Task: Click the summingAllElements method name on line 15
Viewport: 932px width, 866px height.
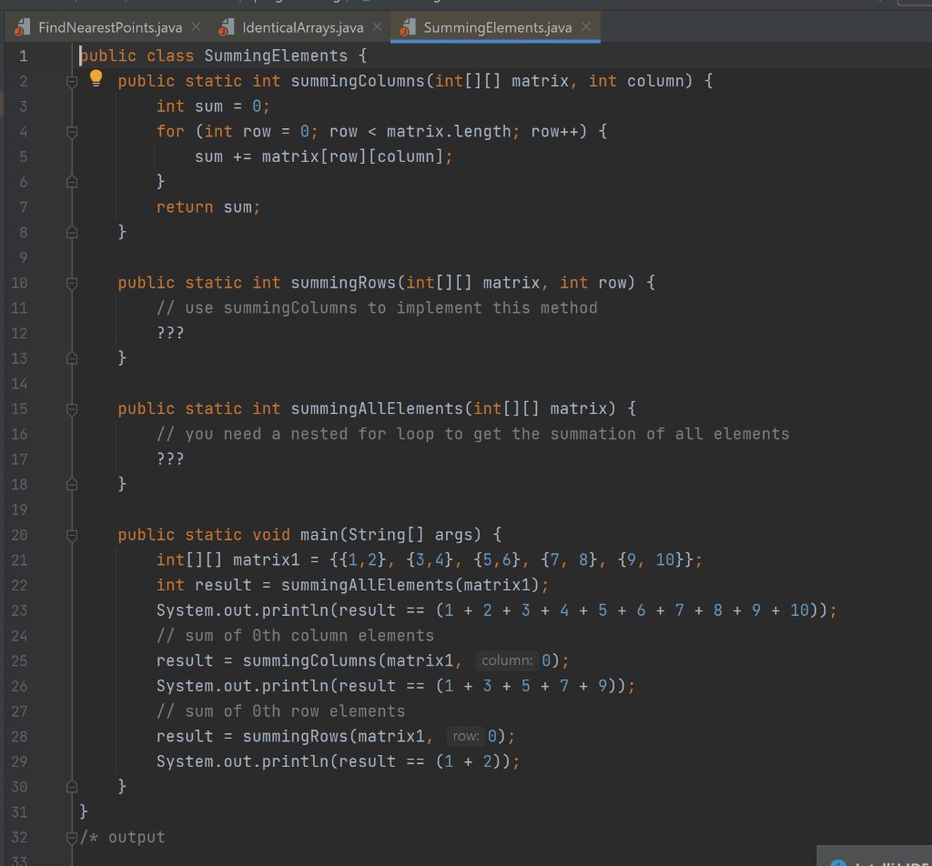Action: [377, 408]
